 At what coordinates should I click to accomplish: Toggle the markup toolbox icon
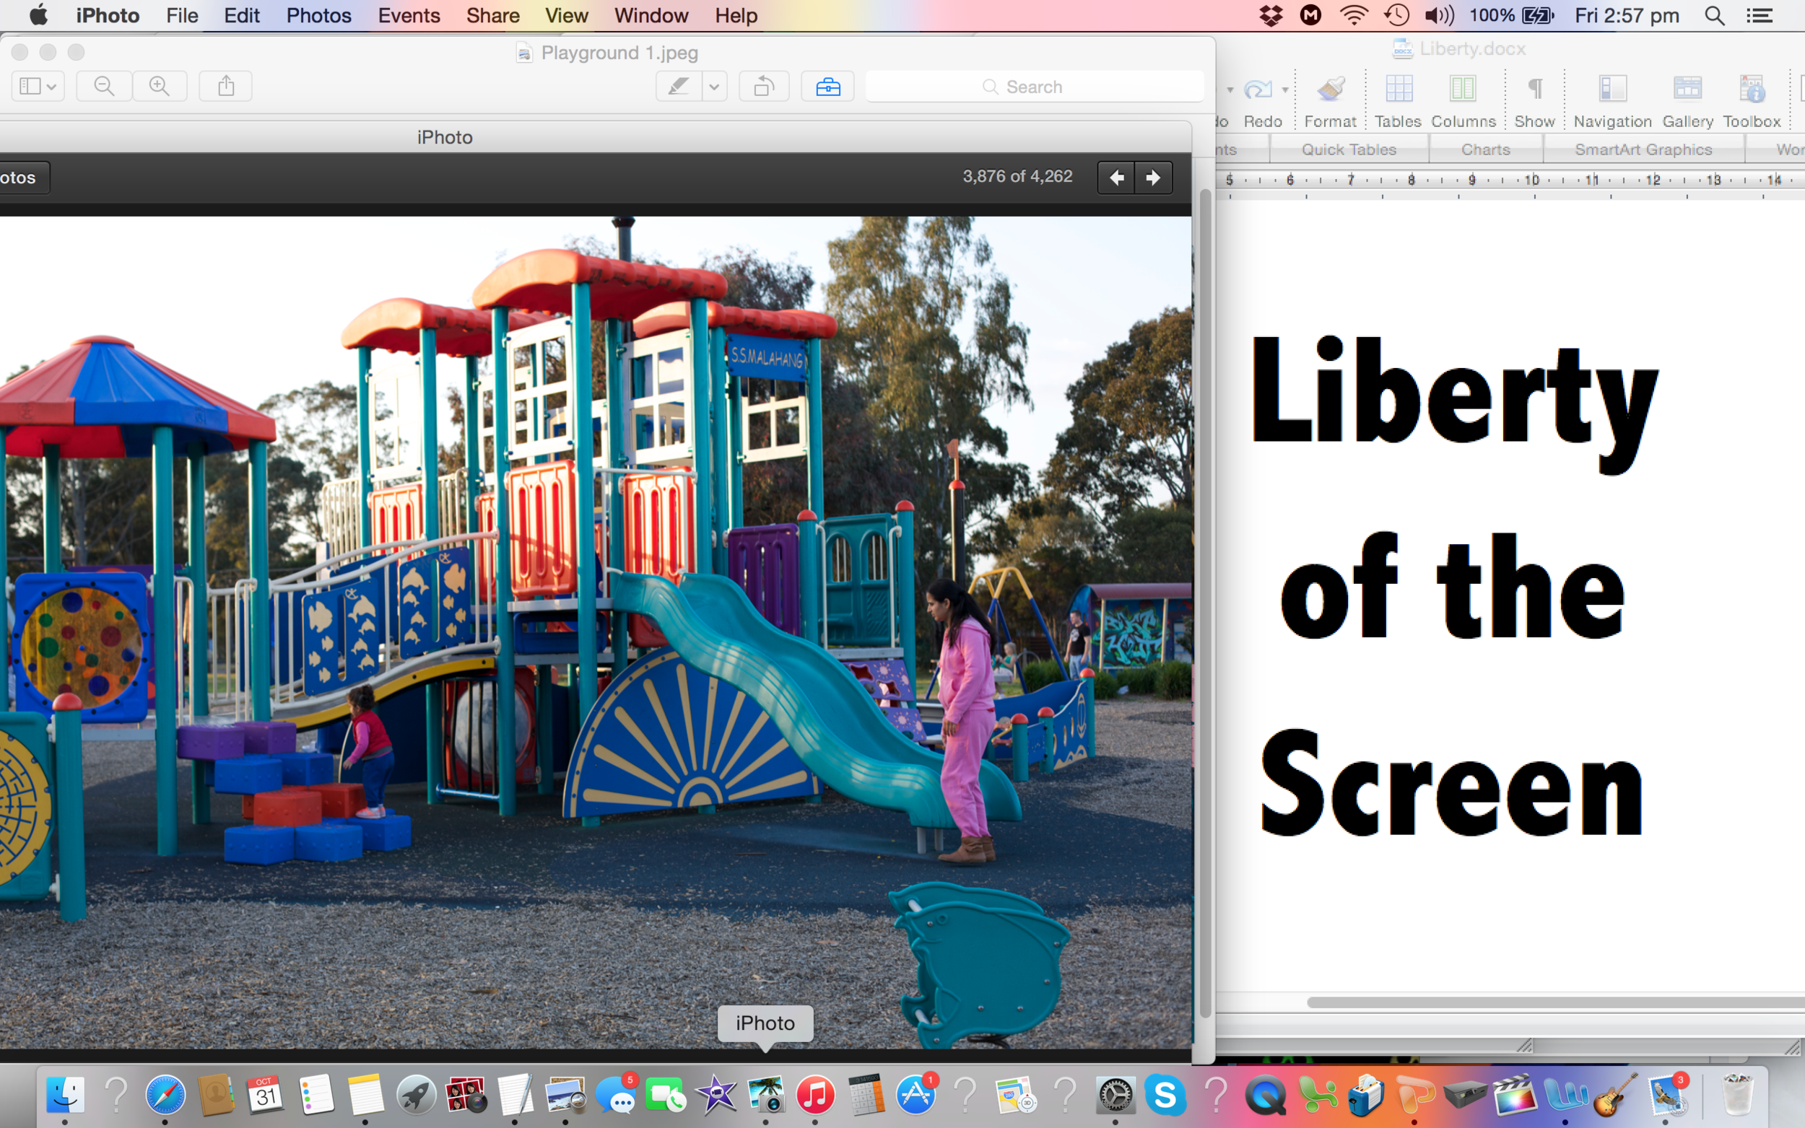pos(827,87)
